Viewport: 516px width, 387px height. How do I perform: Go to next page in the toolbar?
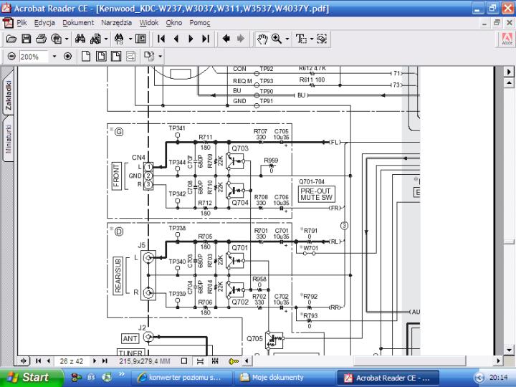(191, 39)
